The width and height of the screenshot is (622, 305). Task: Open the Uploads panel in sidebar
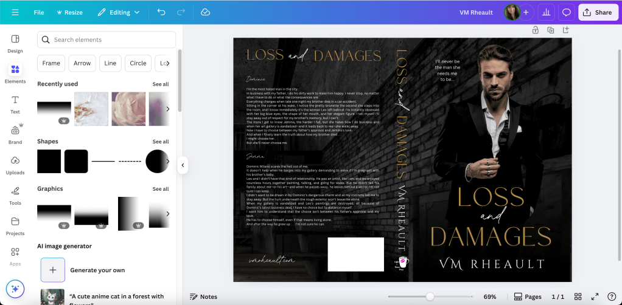pyautogui.click(x=15, y=164)
